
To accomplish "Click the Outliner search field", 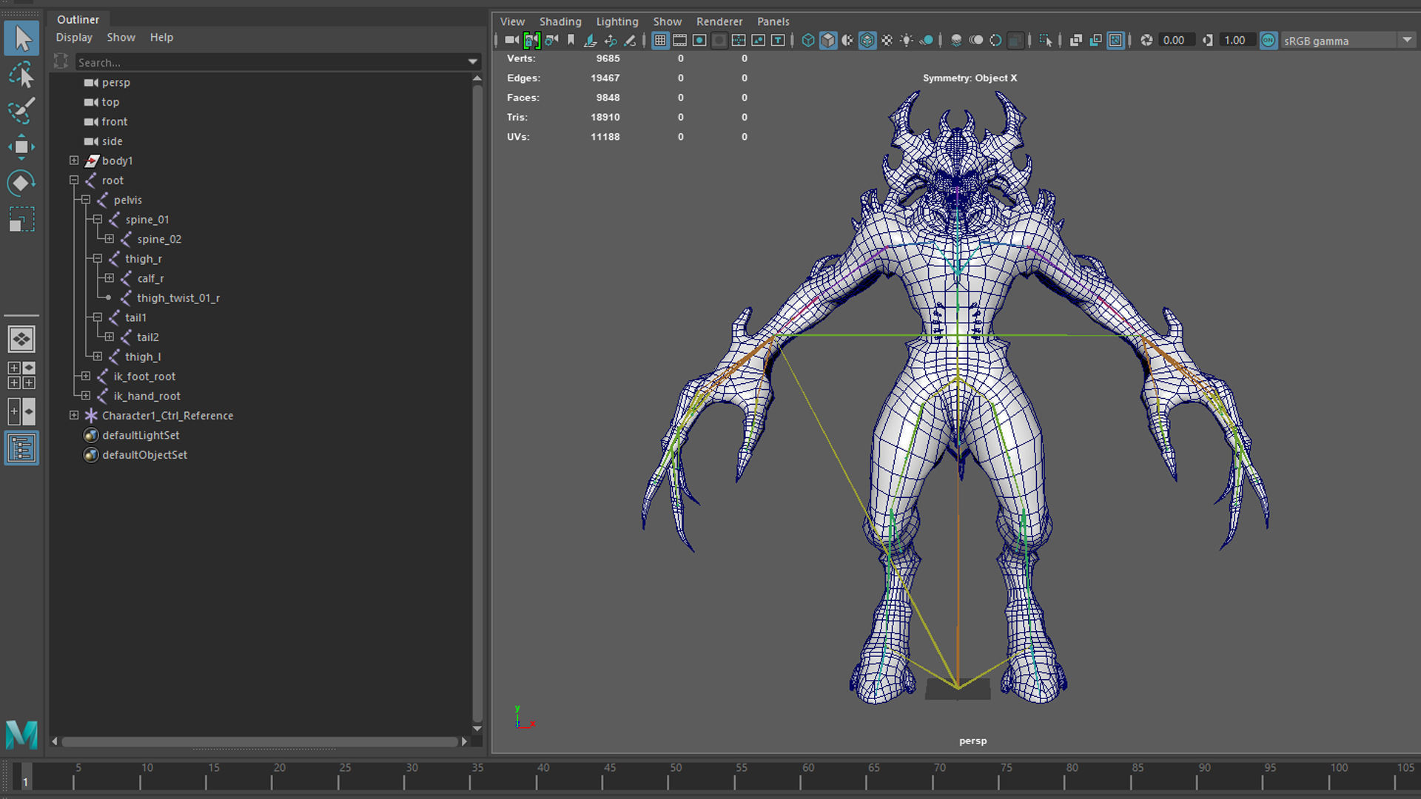I will coord(270,62).
